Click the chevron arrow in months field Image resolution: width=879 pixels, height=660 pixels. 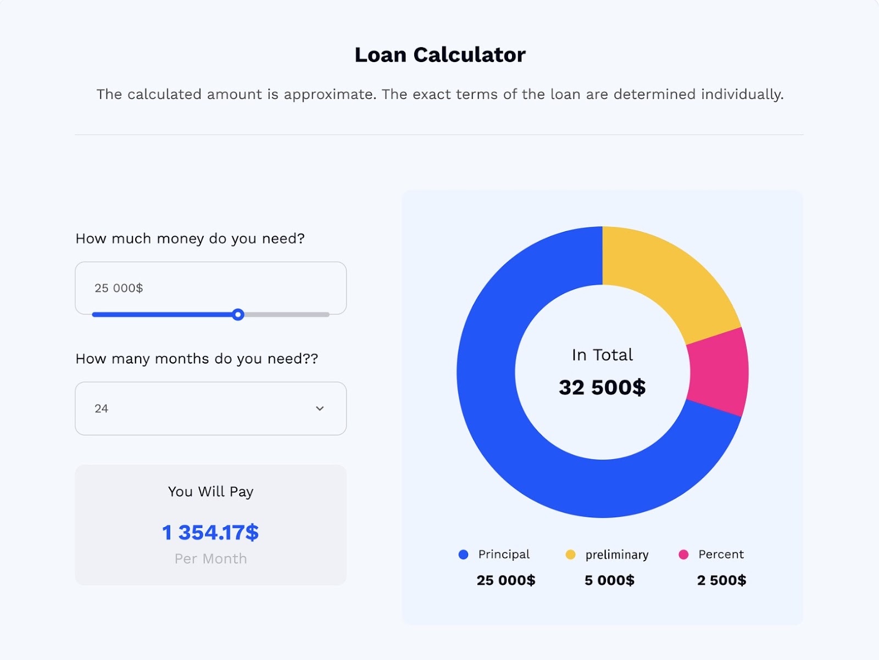320,409
